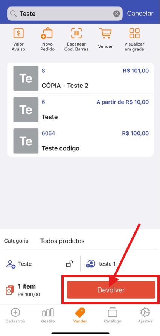This screenshot has height=336, width=160.
Task: Open Novo Pedido bag icon
Action: coord(47,34)
